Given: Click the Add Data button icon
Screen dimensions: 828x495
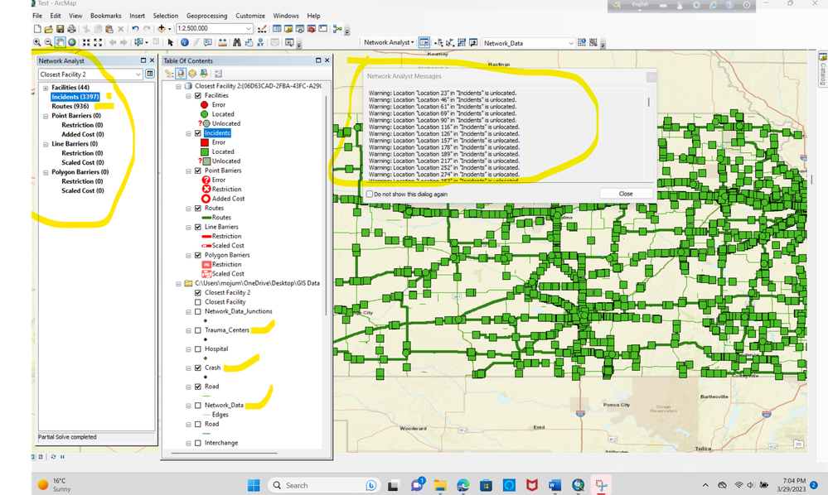Looking at the screenshot, I should 160,29.
